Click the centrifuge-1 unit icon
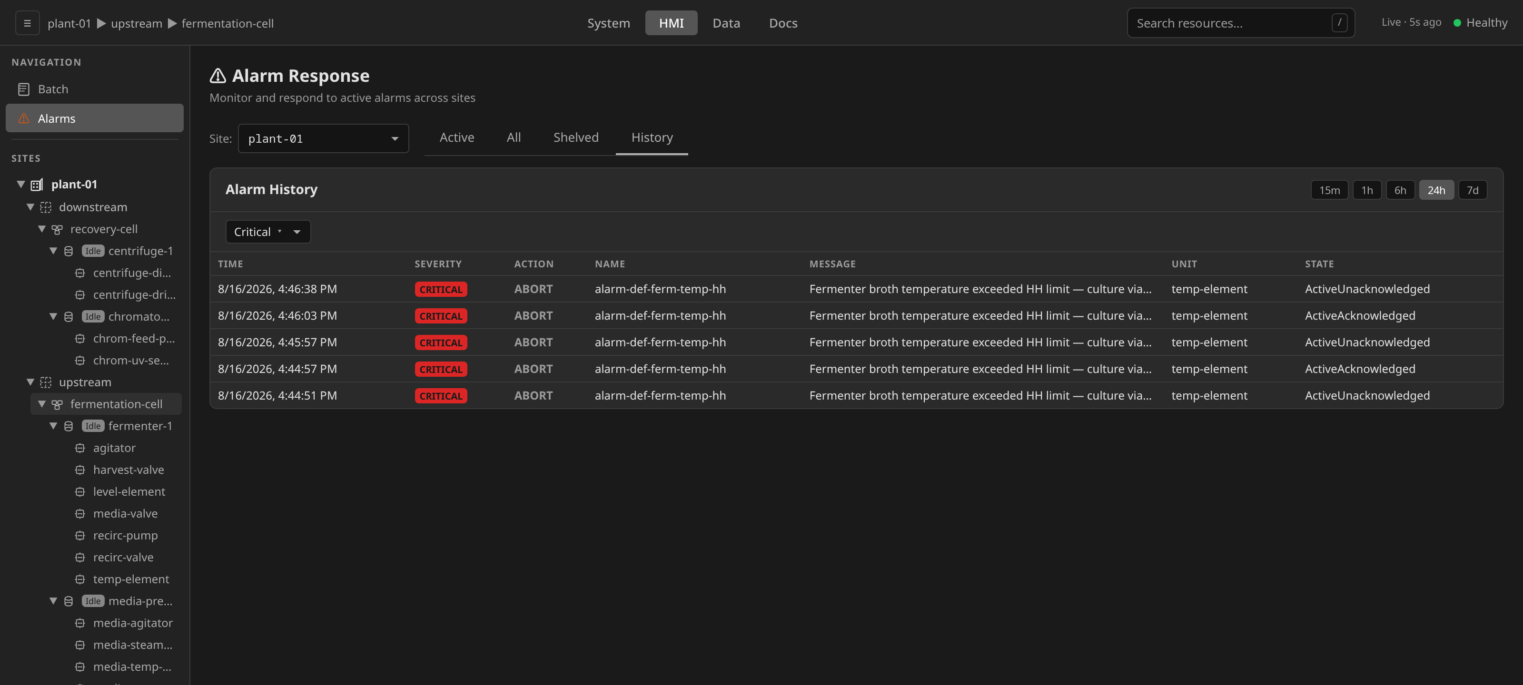 click(69, 251)
